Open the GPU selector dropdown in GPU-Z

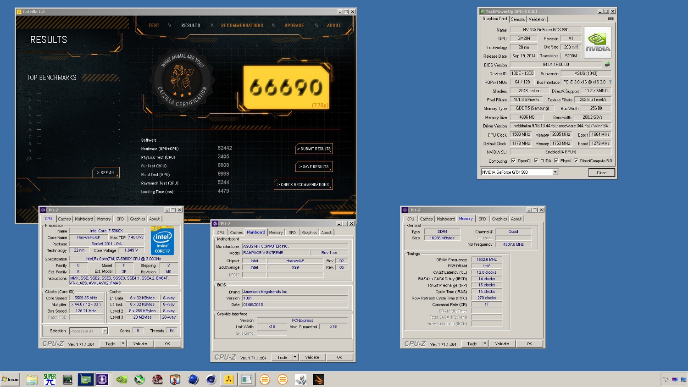point(555,172)
